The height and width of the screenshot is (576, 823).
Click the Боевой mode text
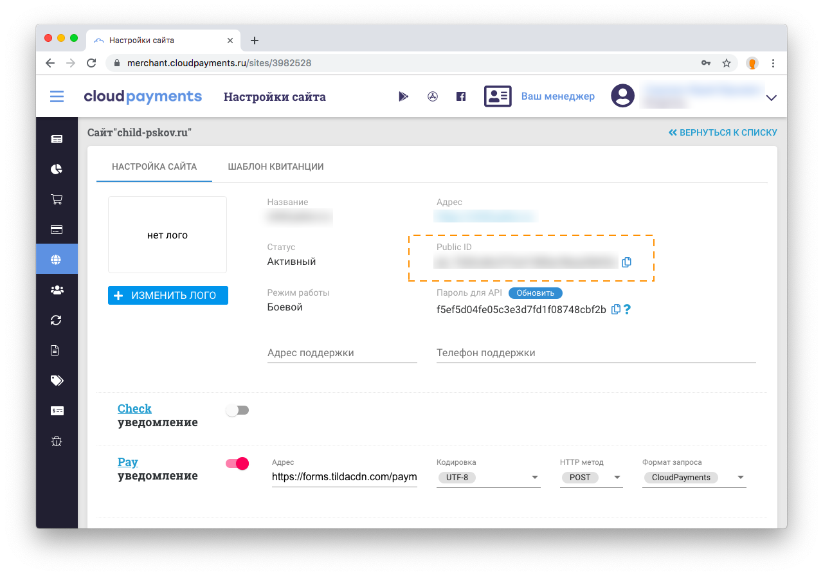[285, 307]
